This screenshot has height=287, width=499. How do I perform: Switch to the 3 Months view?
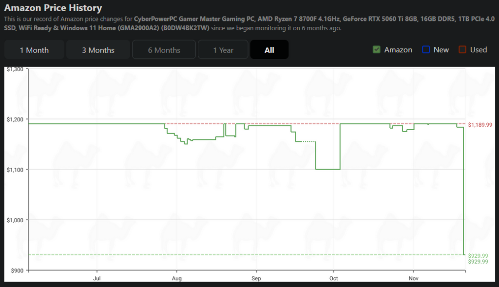coord(98,50)
